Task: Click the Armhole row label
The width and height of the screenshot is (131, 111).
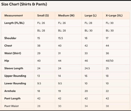Action: click(x=10, y=91)
